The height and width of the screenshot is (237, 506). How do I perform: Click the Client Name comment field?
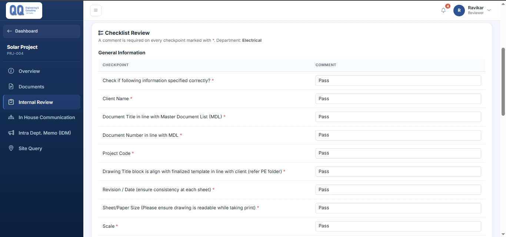point(398,99)
